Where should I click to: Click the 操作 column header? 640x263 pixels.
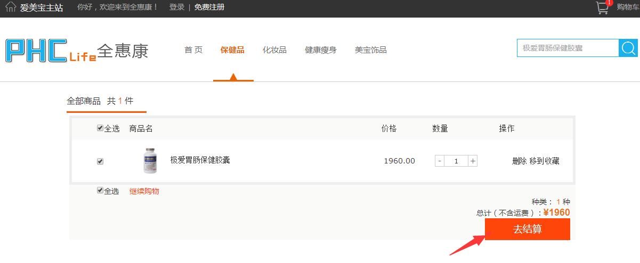[x=507, y=129]
